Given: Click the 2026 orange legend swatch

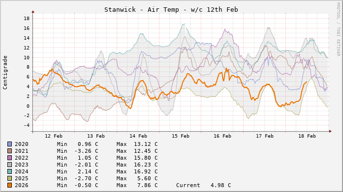Looking at the screenshot, I should click(10, 185).
